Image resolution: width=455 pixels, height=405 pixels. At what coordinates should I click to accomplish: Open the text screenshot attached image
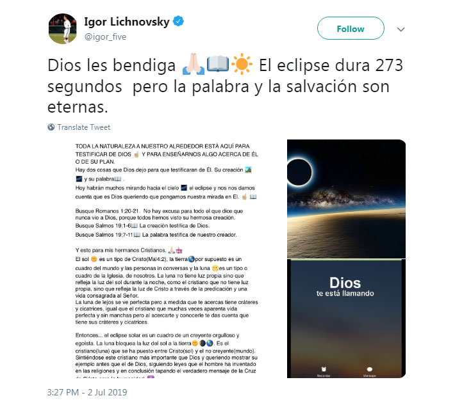tap(167, 258)
